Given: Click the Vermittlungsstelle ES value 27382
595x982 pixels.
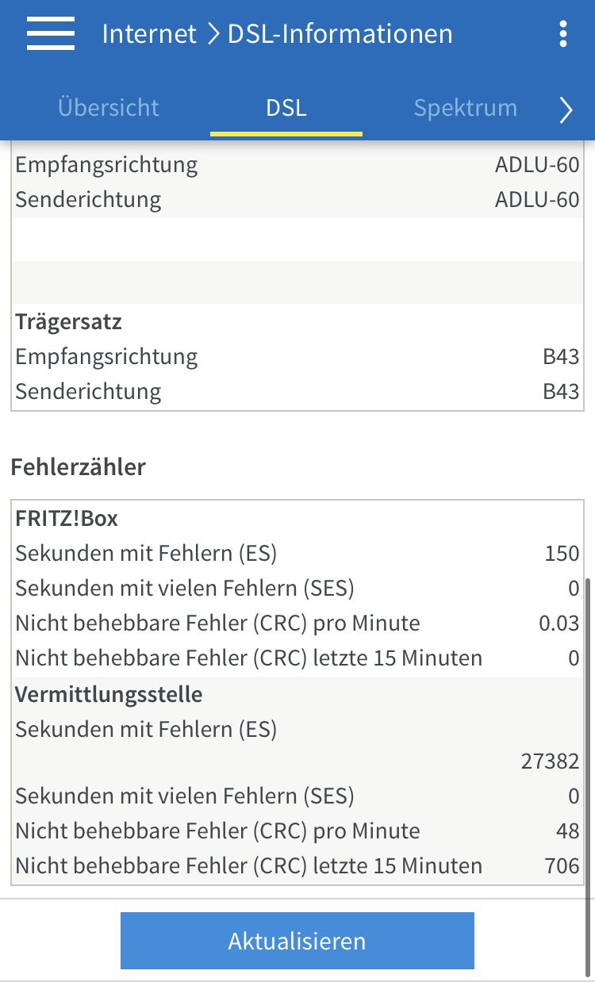Looking at the screenshot, I should (551, 762).
